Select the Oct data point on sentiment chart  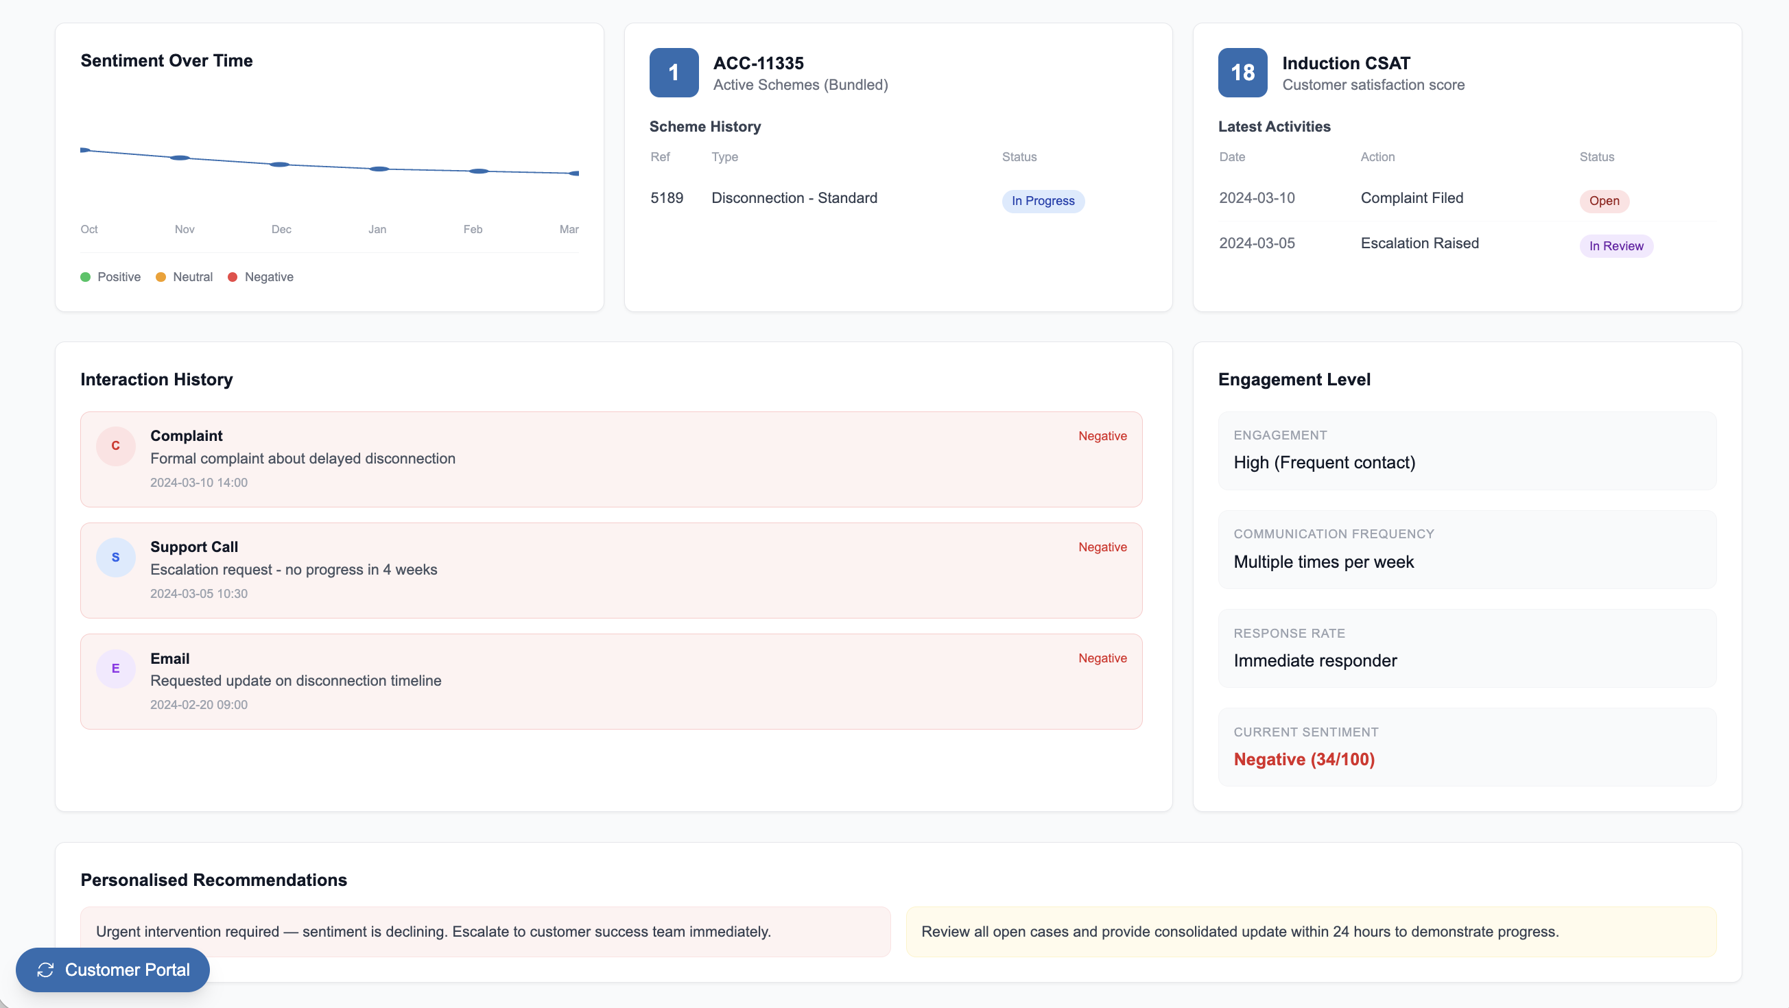pyautogui.click(x=85, y=150)
